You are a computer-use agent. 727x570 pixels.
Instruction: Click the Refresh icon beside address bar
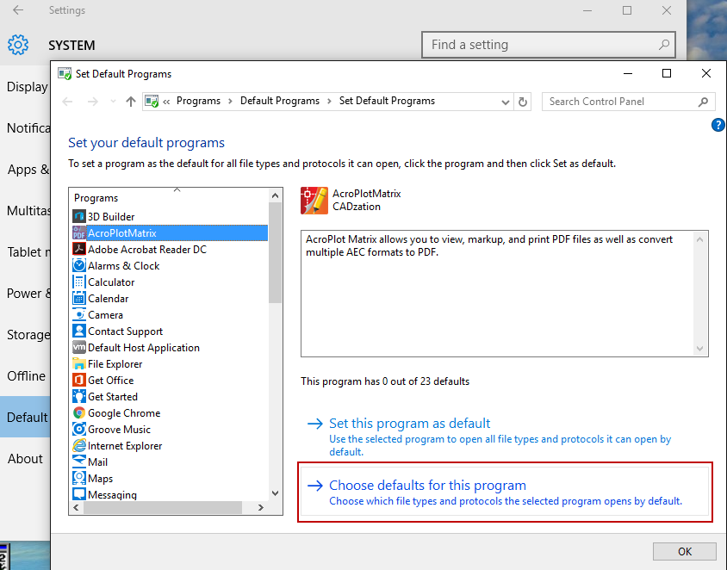(523, 102)
